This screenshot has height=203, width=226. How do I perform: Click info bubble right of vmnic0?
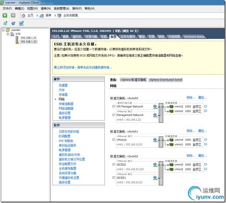[x=206, y=111]
